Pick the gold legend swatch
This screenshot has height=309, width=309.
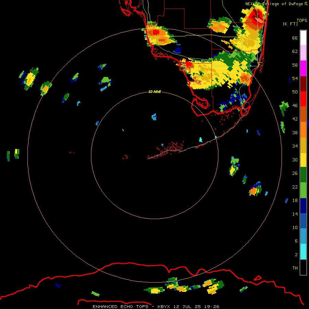pos(303,145)
